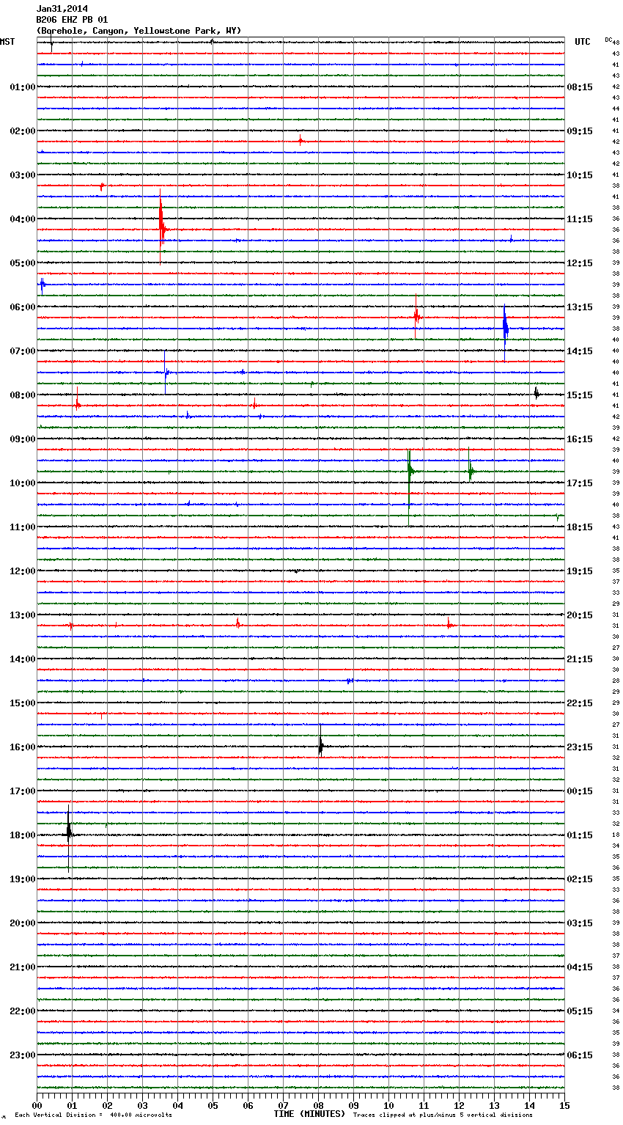Click the 13:15 UTC row label
Viewport: 623px width, 1125px height.
[x=580, y=307]
